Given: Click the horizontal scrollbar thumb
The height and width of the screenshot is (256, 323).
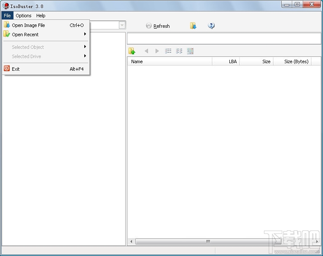Looking at the screenshot, I should 208,241.
